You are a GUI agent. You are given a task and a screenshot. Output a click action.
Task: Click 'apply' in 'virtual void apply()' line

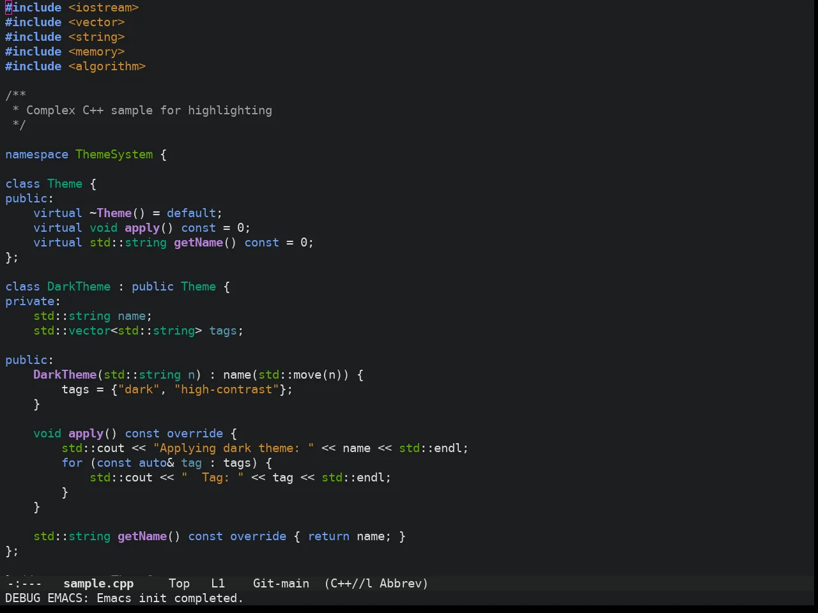point(142,228)
